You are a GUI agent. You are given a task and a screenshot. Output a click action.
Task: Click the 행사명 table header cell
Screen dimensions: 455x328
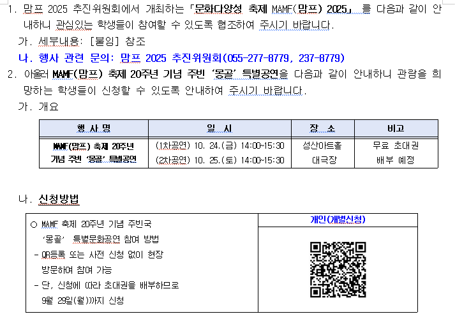94,128
